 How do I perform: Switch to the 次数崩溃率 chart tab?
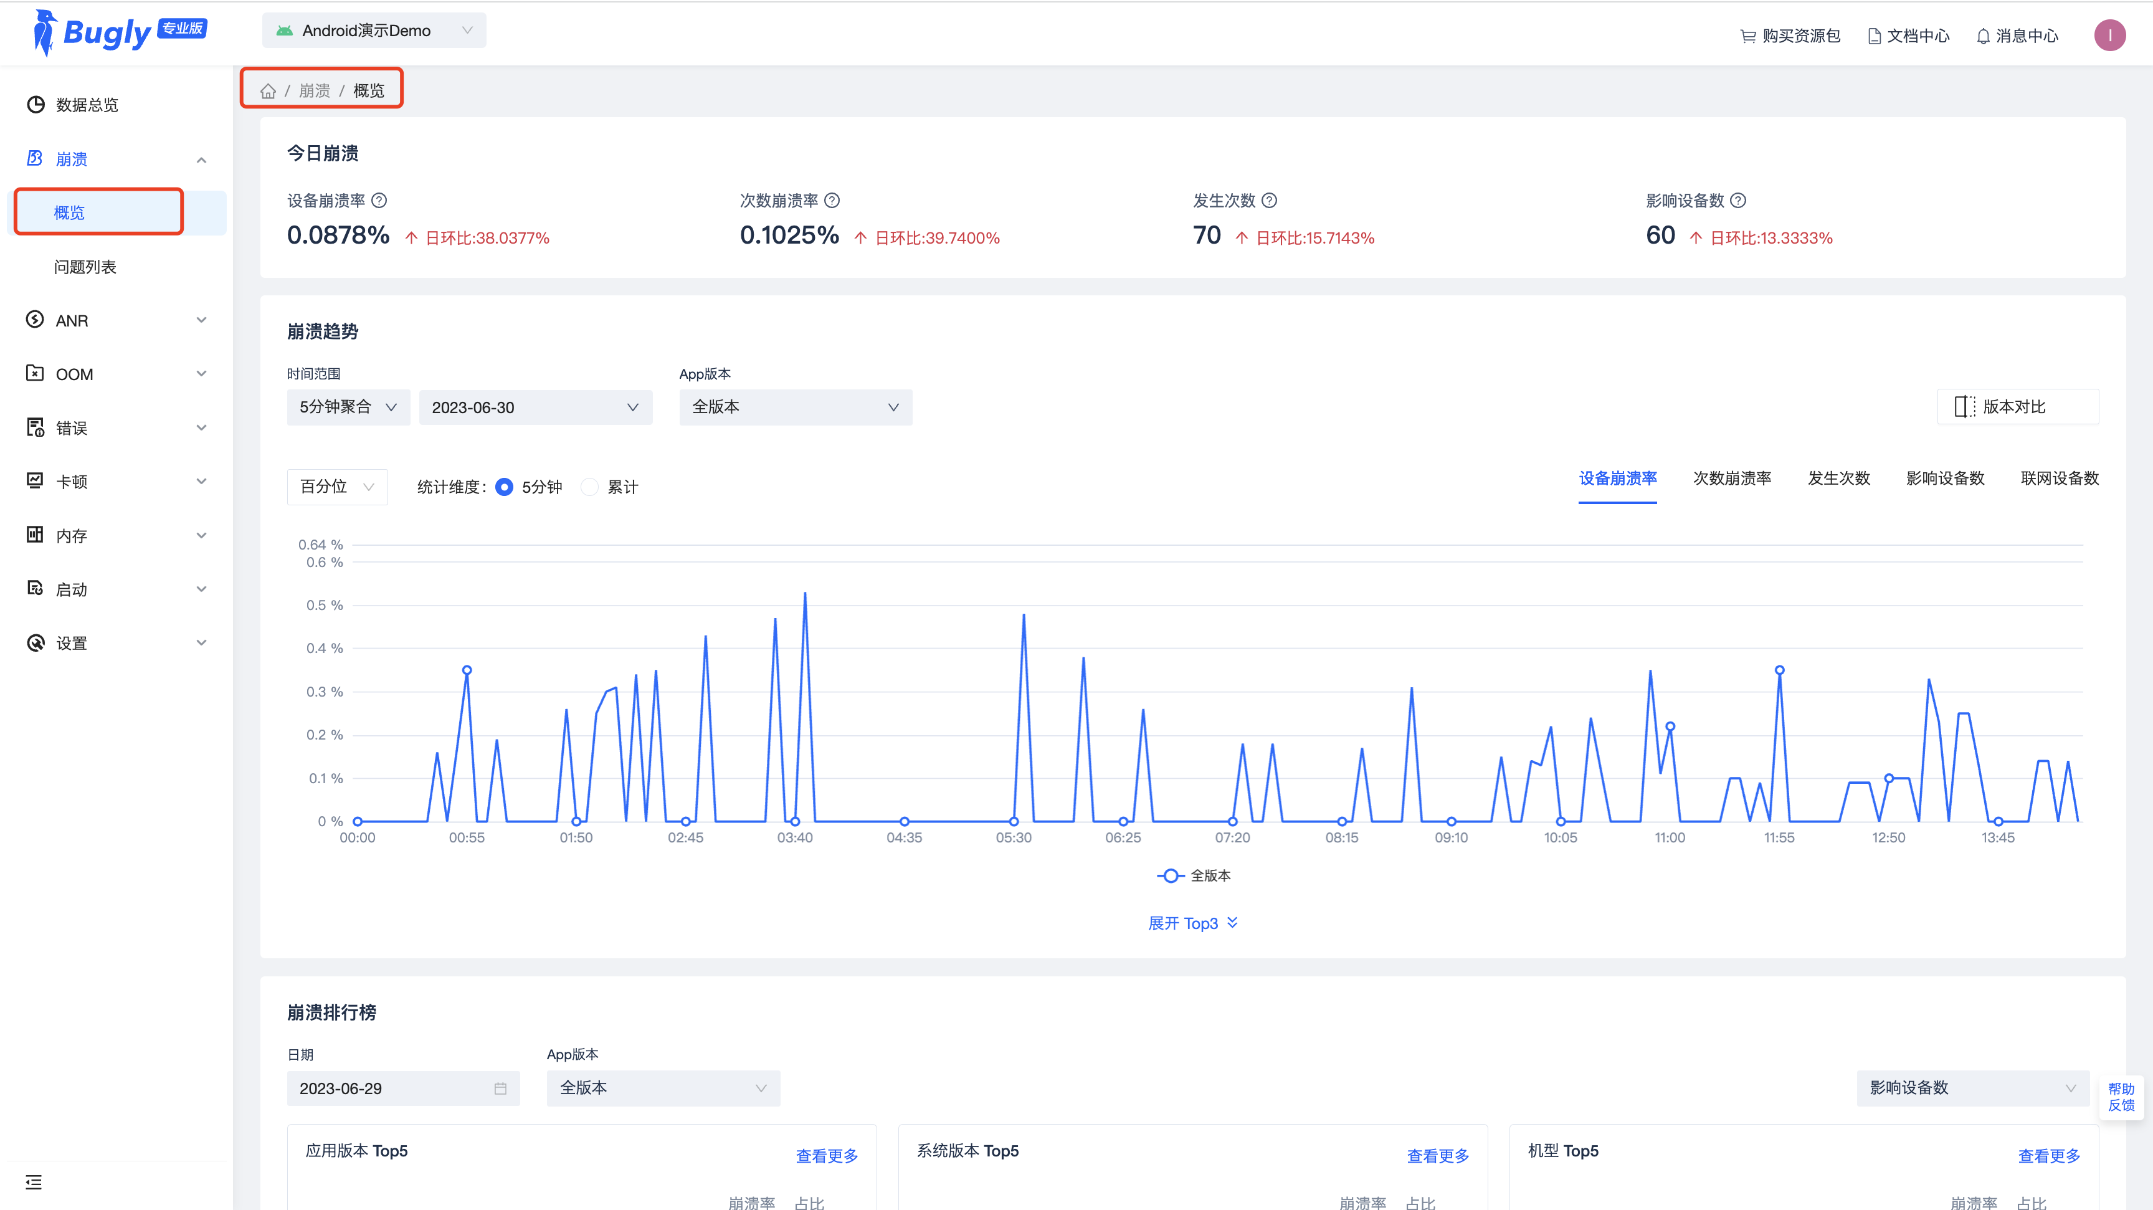(x=1732, y=479)
